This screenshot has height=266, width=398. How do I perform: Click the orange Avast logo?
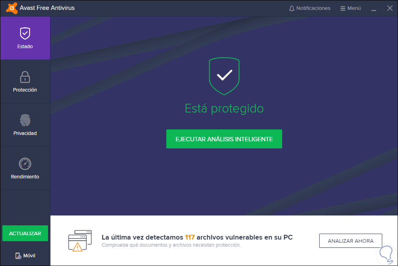[x=12, y=8]
